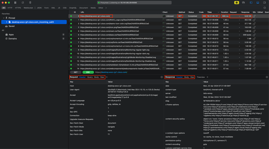Select the teams-icon-color.svg request row
The width and height of the screenshot is (269, 149).
(169, 23)
